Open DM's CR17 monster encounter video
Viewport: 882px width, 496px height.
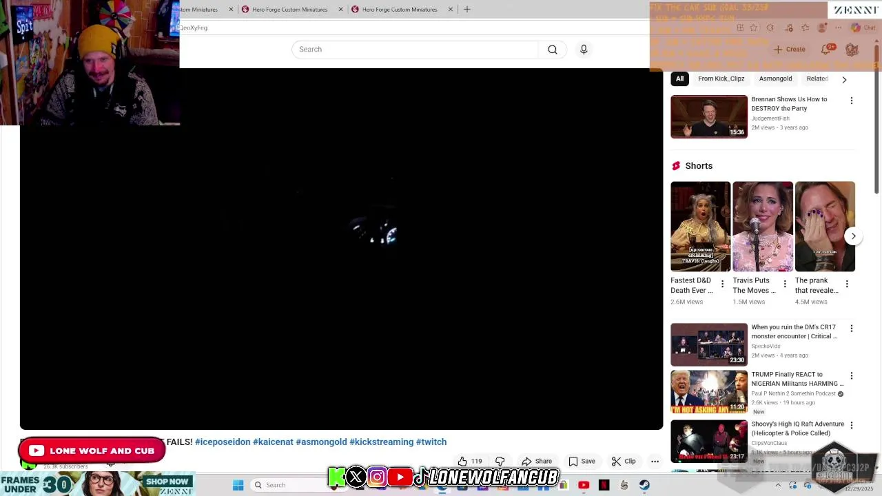pyautogui.click(x=708, y=344)
